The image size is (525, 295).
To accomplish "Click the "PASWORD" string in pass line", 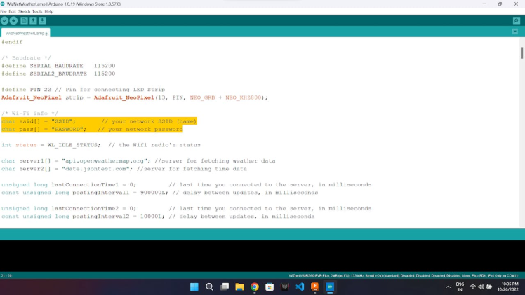I will (69, 130).
